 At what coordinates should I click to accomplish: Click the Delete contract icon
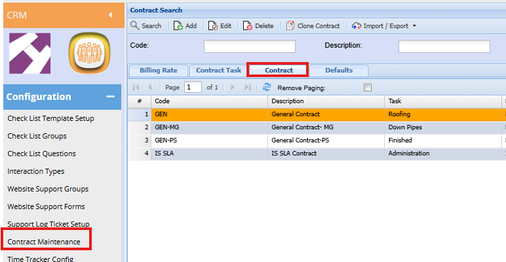(248, 26)
